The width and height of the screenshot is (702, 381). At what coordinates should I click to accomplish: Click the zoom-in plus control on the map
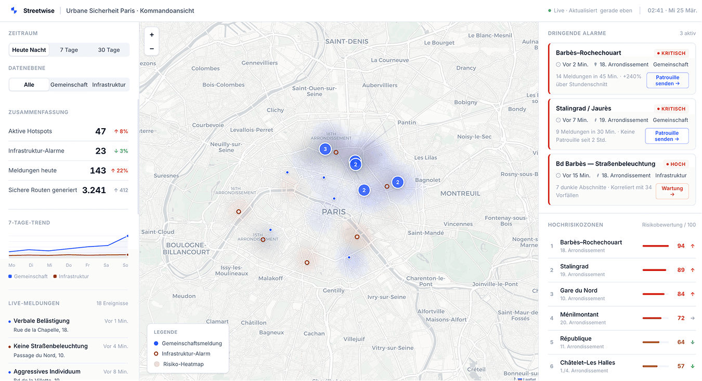click(x=151, y=34)
